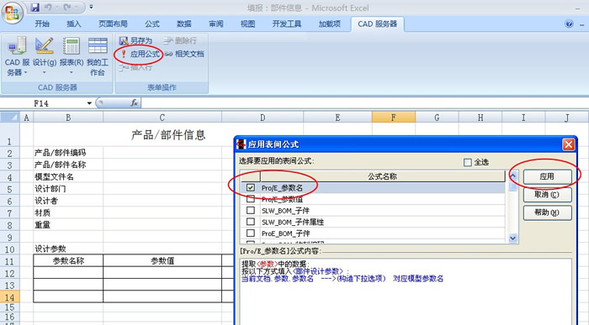589x325 pixels.
Task: Switch to the 开始 ribbon tab
Action: tap(42, 24)
